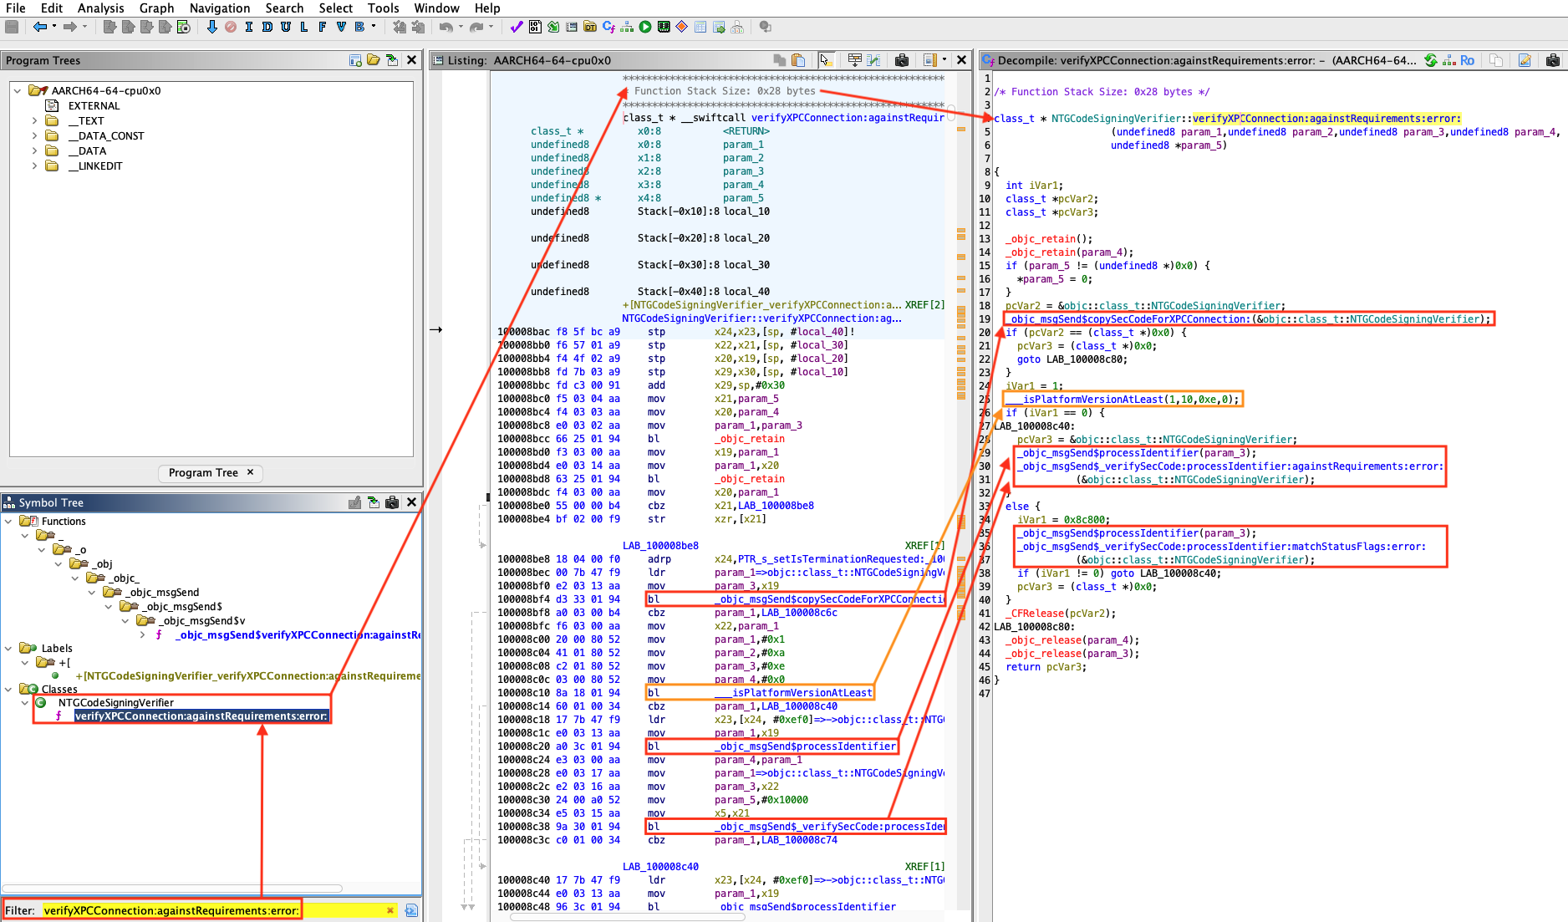Collapse the Classes node in Symbol Tree

9,690
